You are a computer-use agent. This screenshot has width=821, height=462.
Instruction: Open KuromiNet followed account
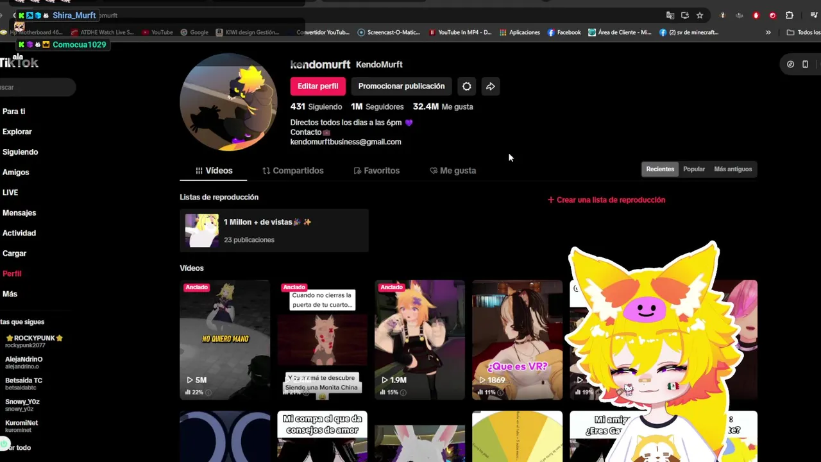click(21, 426)
